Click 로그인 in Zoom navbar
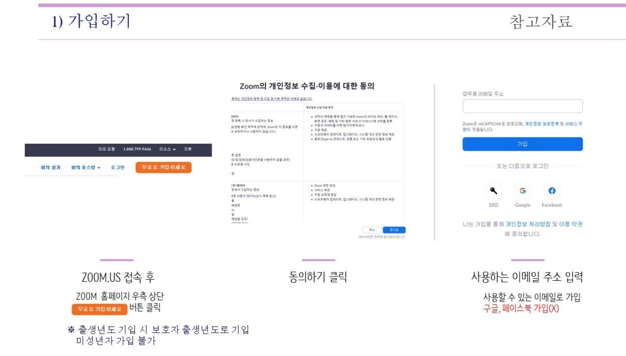 [118, 168]
